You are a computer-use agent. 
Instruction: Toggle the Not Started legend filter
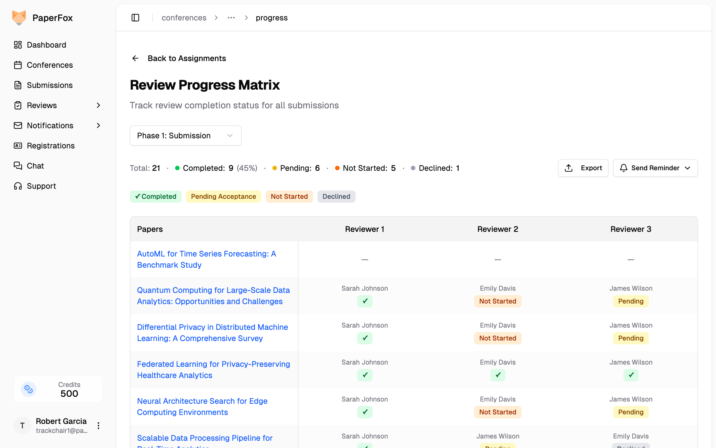[289, 197]
